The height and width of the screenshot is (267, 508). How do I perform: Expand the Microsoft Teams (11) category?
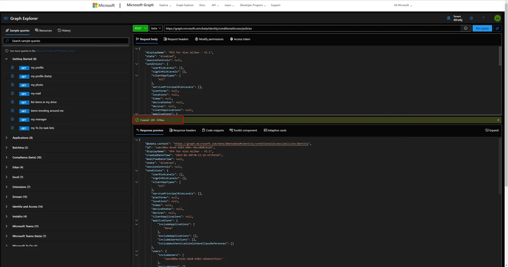point(7,226)
